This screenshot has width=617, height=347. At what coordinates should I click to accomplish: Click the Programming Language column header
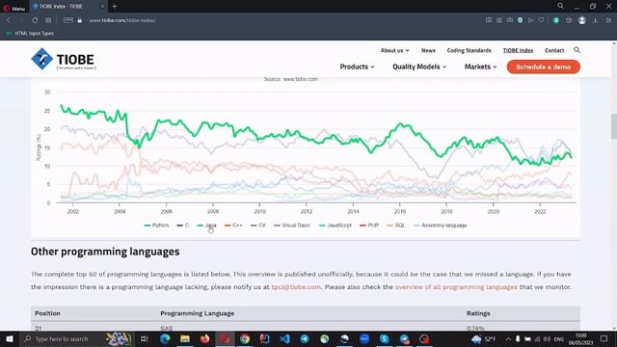coord(197,313)
